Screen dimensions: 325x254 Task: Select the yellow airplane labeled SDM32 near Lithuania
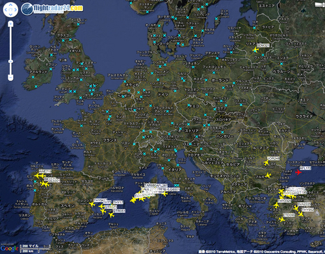click(255, 50)
